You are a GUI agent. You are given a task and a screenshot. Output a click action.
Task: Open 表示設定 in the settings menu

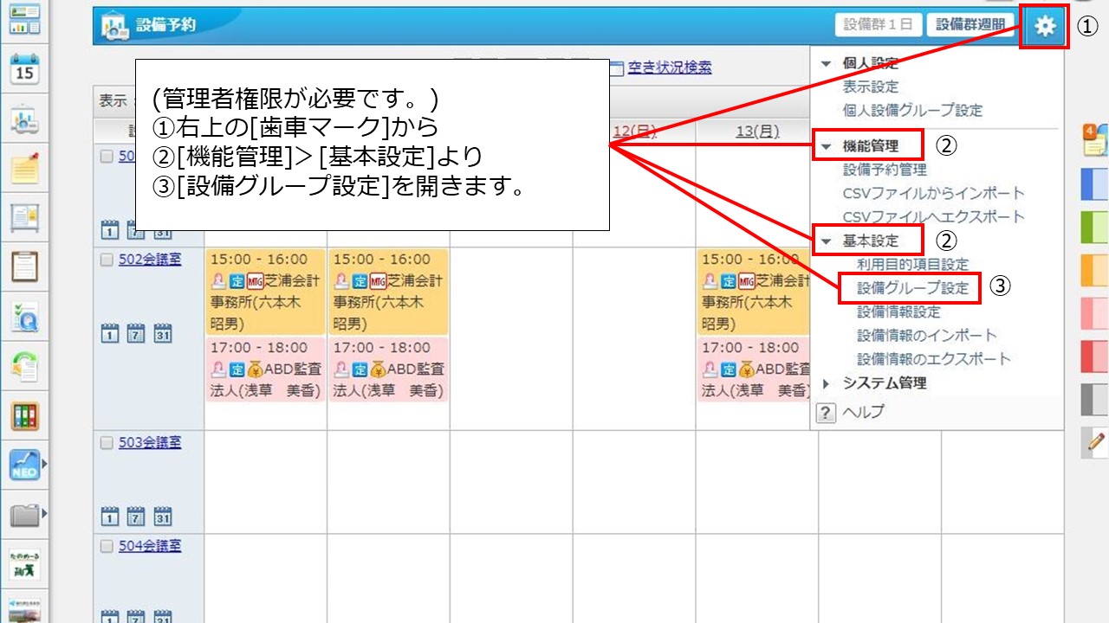coord(871,87)
